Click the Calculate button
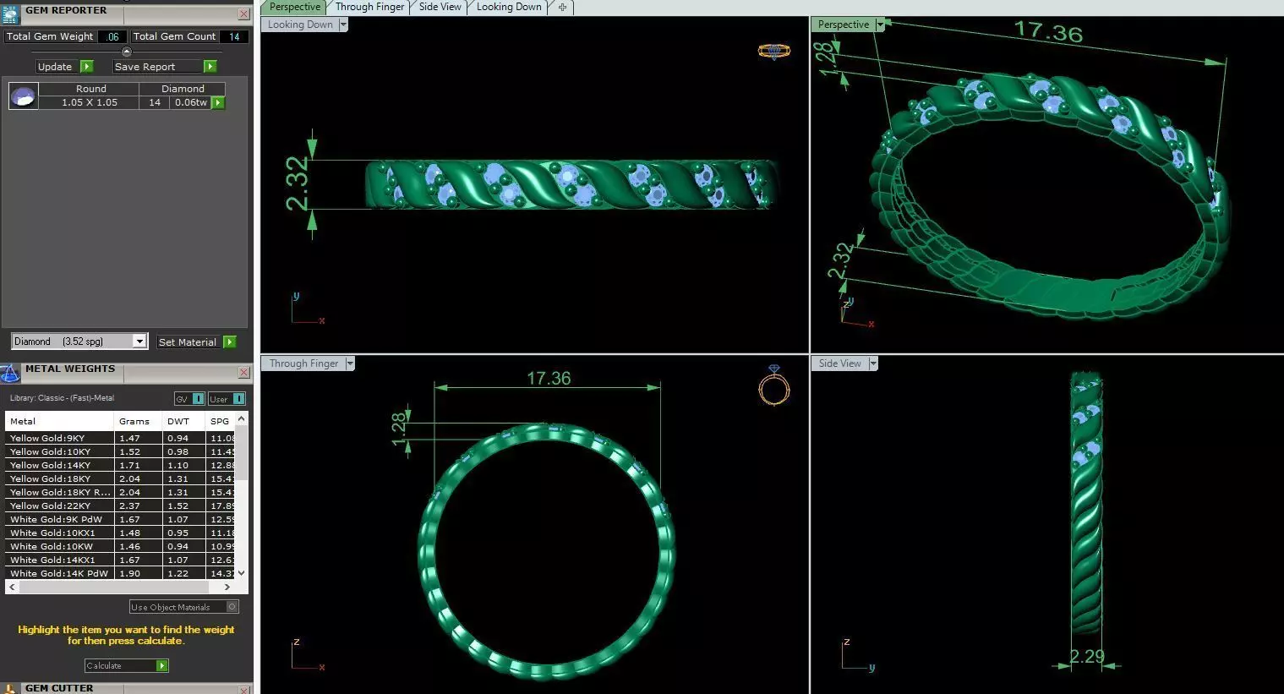Screen dimensions: 1284x694 pos(126,666)
